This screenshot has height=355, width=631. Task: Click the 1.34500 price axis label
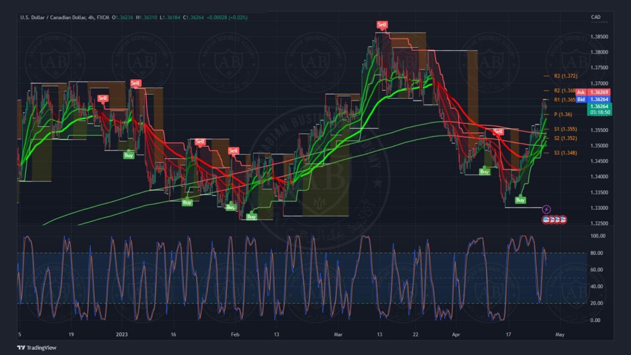point(599,162)
